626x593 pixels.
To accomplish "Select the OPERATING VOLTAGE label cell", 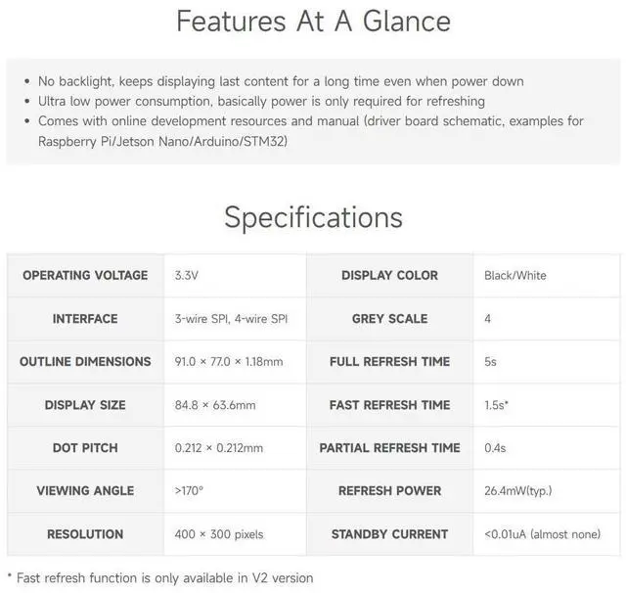I will tap(85, 276).
